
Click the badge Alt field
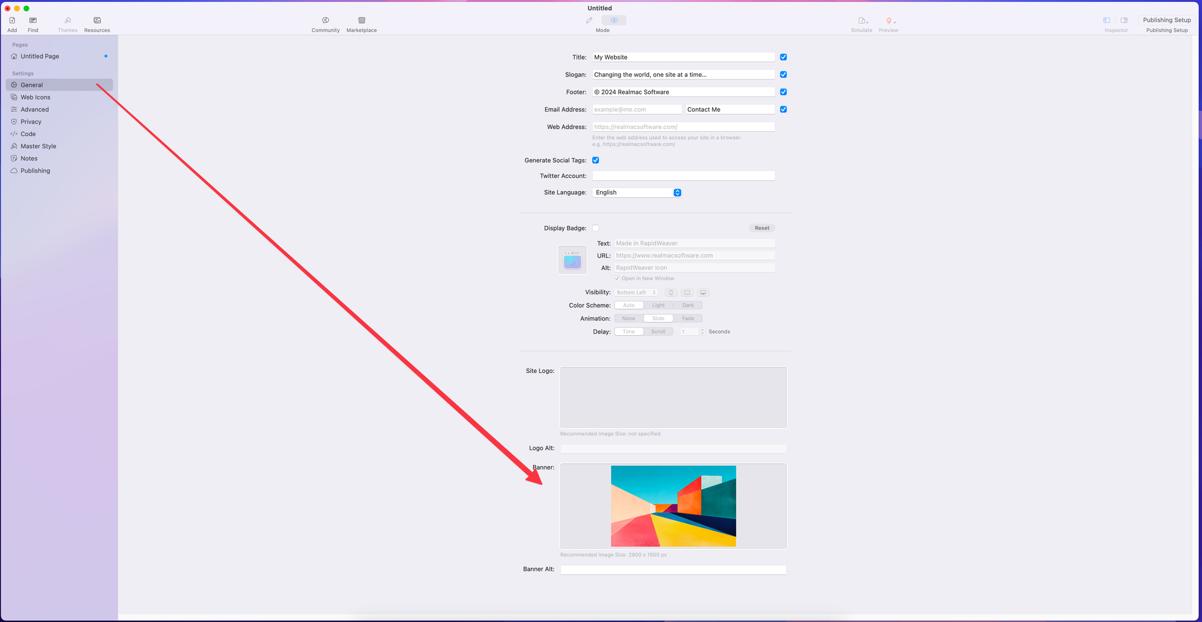(694, 267)
